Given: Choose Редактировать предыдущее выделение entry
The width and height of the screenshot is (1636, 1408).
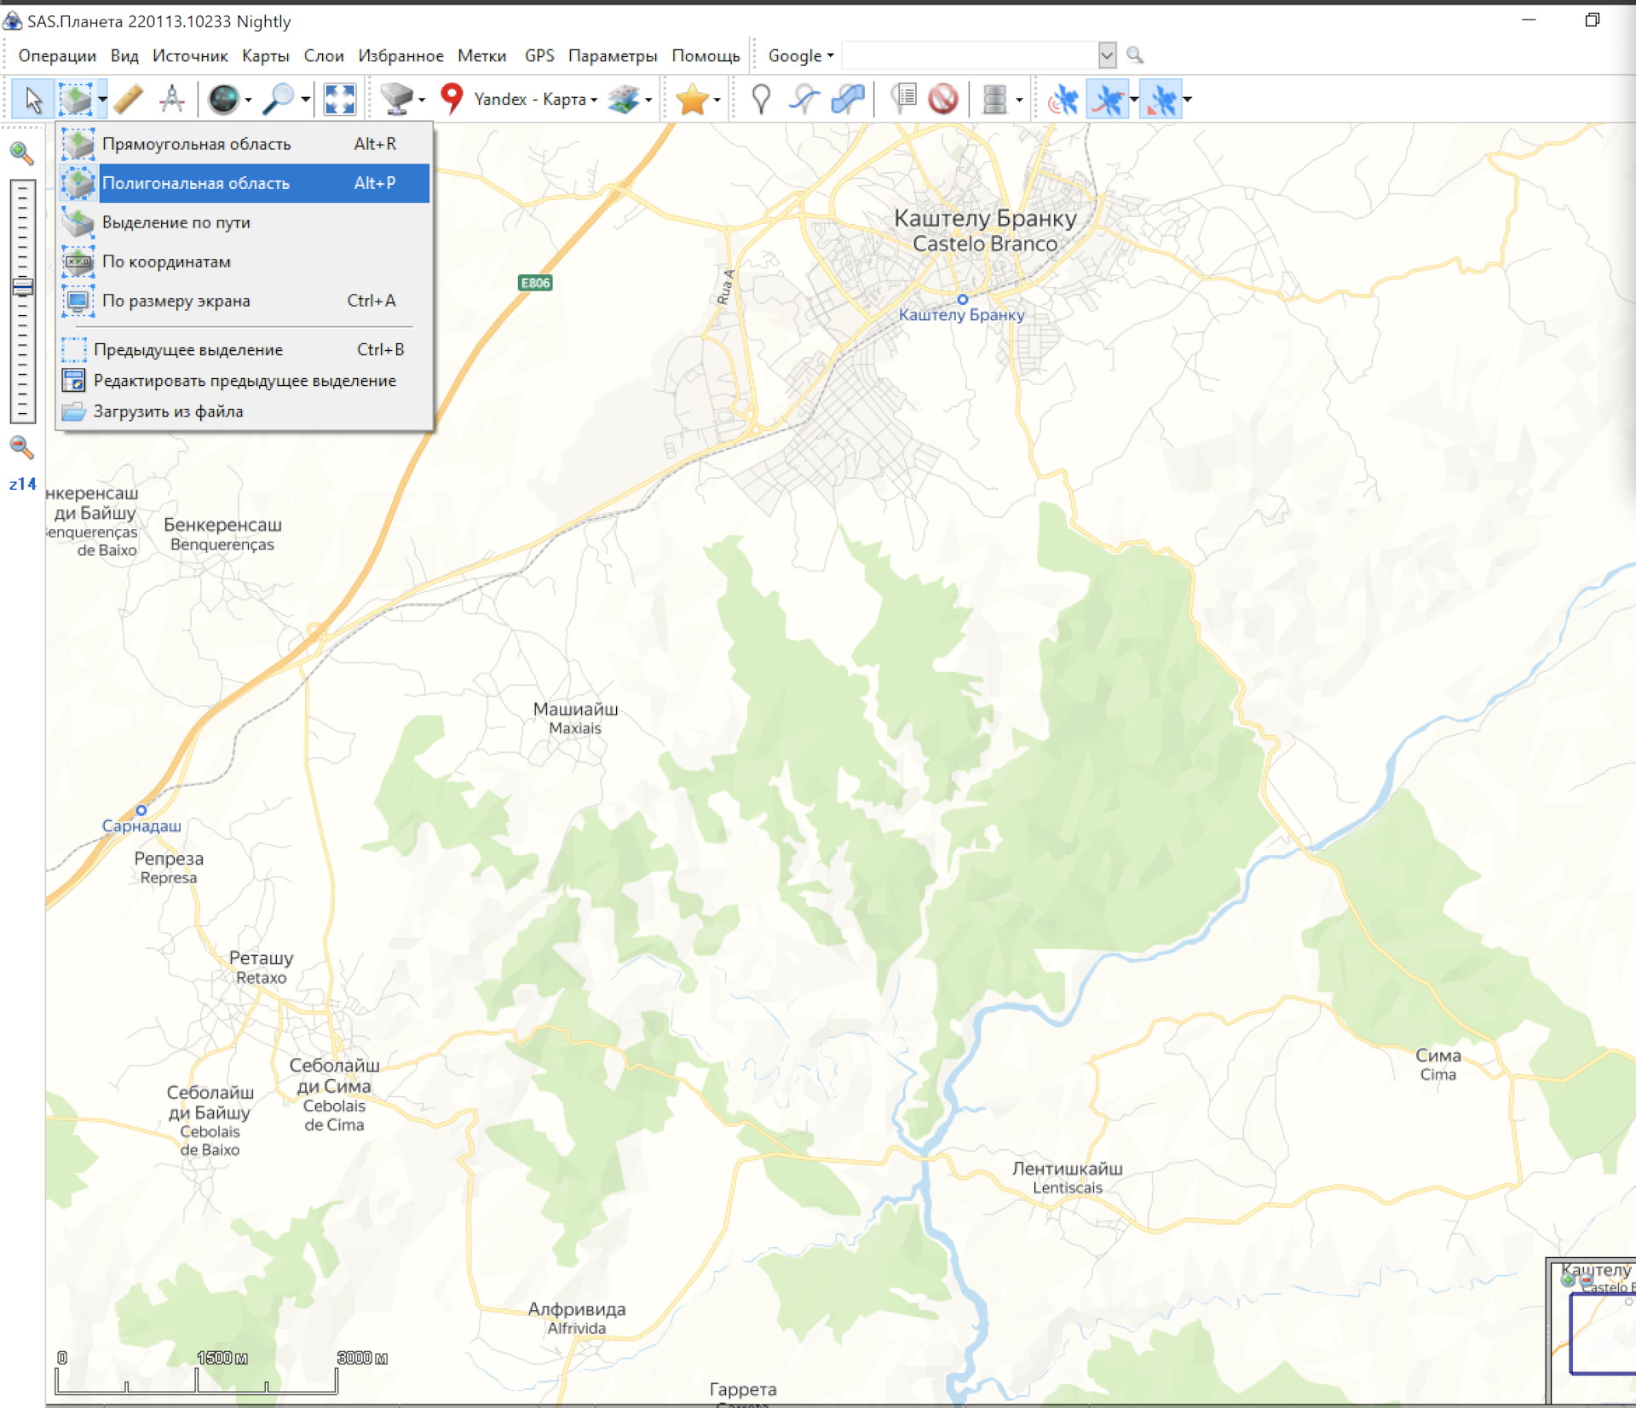Looking at the screenshot, I should pyautogui.click(x=245, y=381).
